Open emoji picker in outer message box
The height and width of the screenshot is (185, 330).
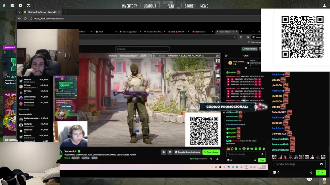click(321, 164)
